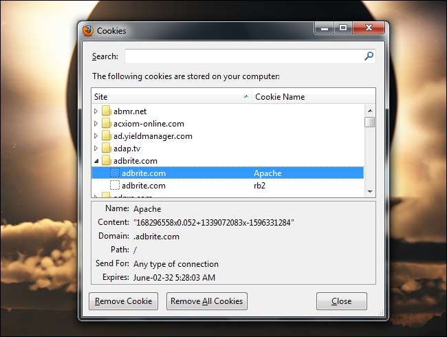Expand the acxiom-online.com tree node

click(96, 124)
